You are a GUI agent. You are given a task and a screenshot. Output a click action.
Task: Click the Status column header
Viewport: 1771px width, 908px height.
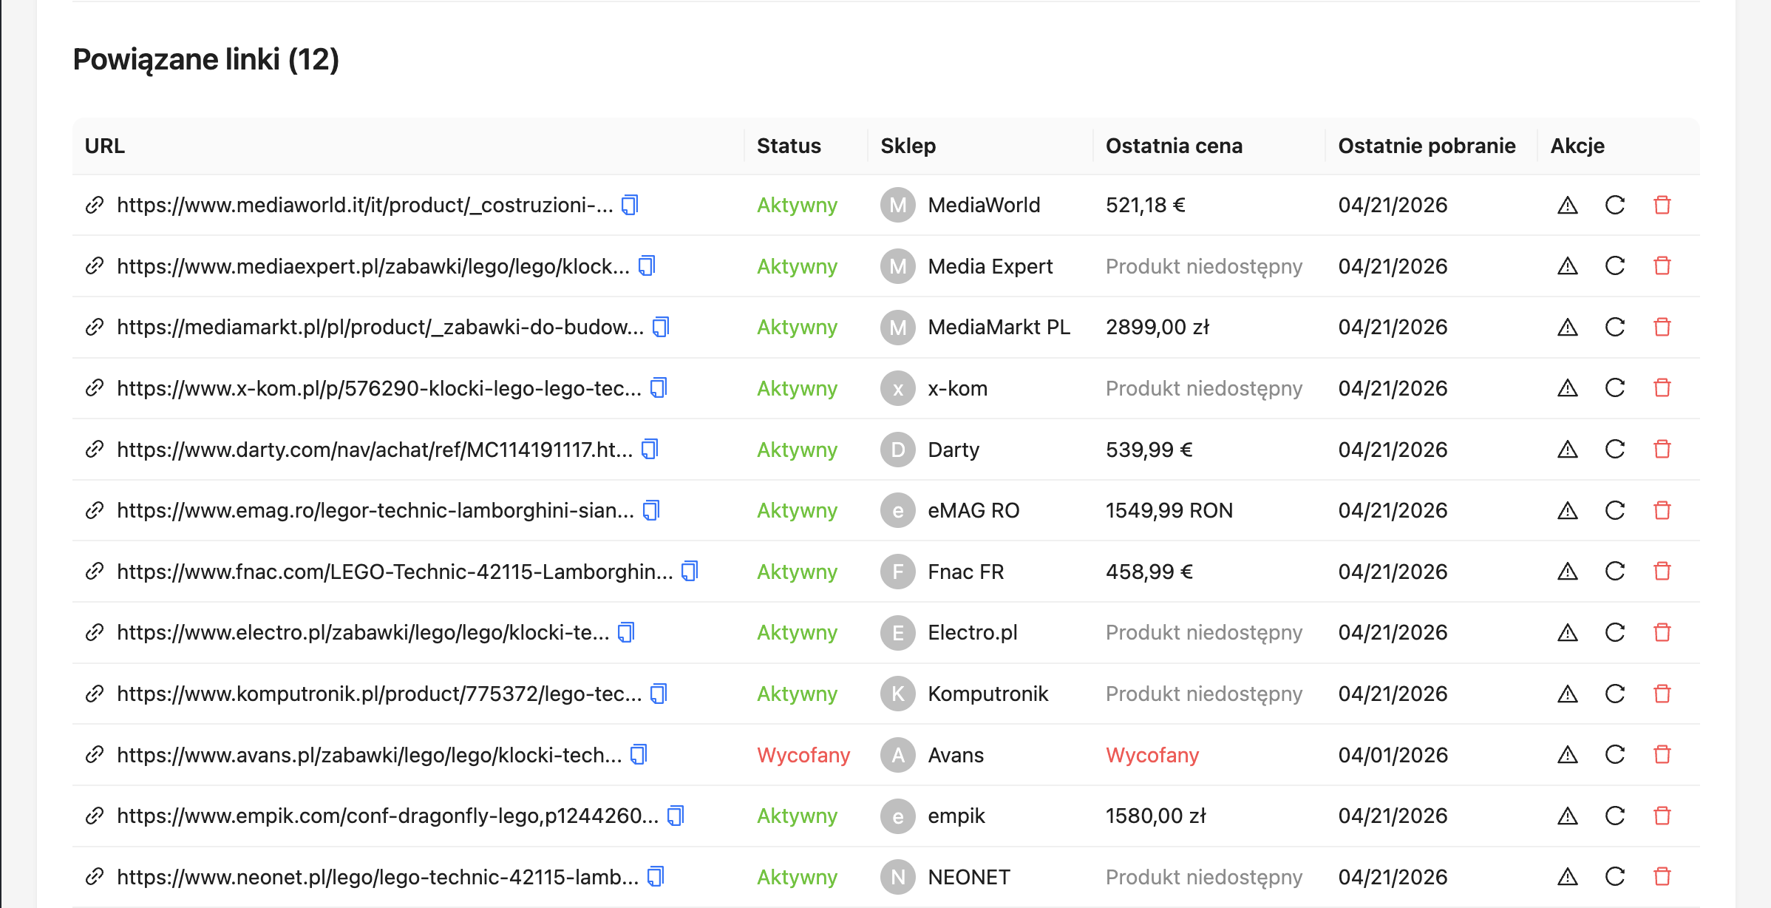point(788,146)
